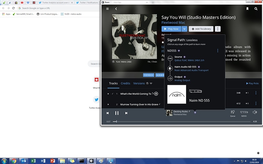The width and height of the screenshot is (263, 164).
Task: Click the track seek bar
Action: (182, 121)
